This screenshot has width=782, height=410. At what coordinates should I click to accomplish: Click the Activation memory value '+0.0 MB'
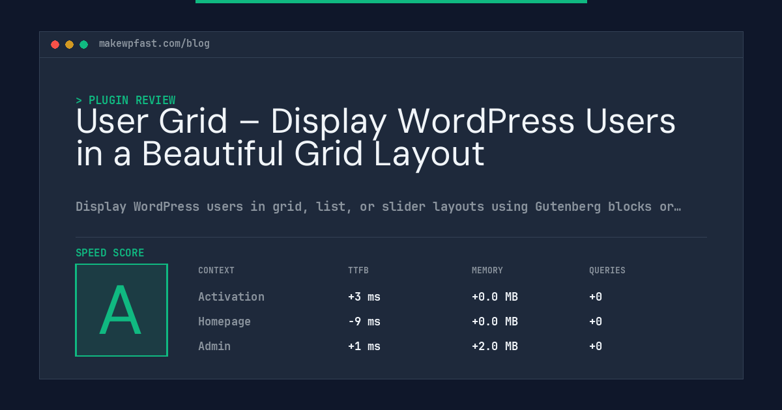495,297
